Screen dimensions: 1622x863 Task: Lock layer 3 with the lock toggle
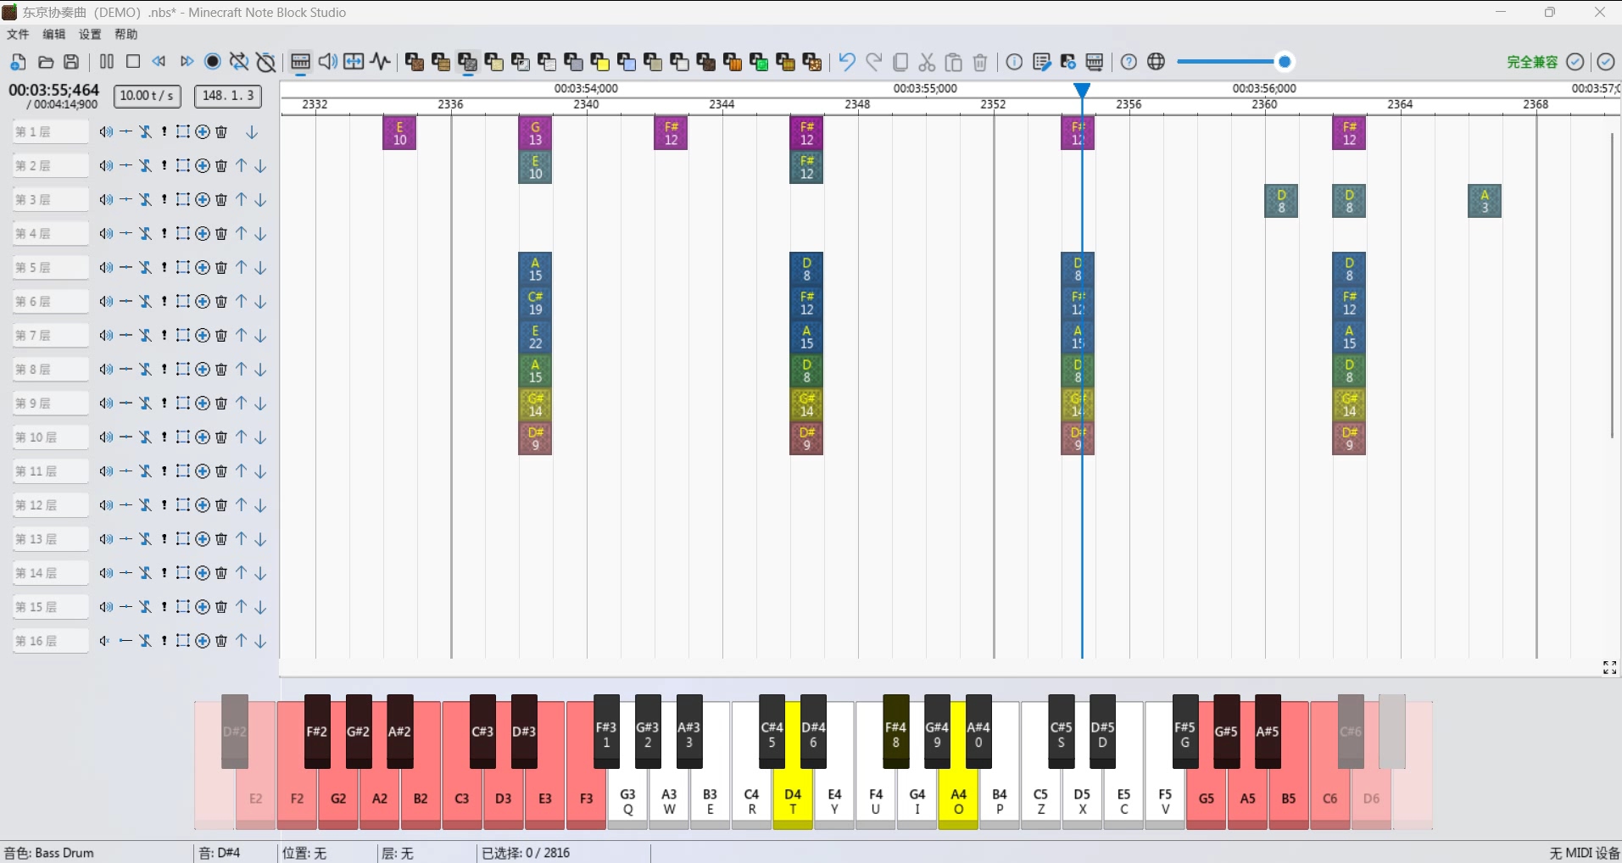pyautogui.click(x=145, y=200)
